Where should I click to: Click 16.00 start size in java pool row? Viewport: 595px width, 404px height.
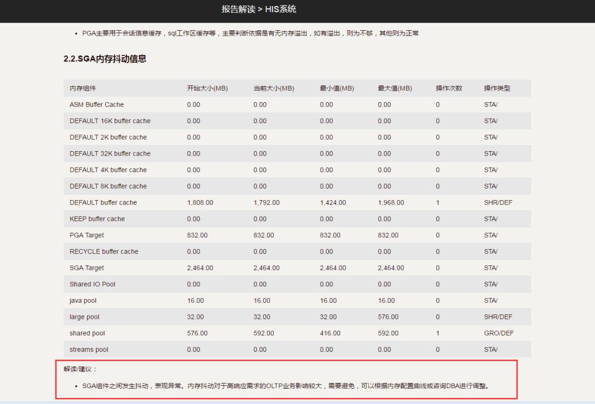click(196, 300)
